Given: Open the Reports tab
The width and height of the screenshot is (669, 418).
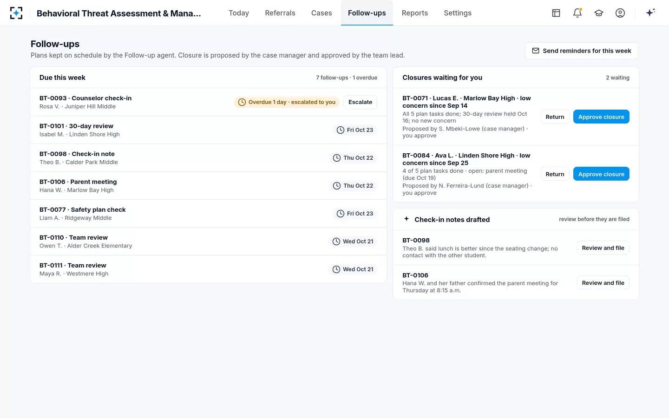Looking at the screenshot, I should point(415,13).
